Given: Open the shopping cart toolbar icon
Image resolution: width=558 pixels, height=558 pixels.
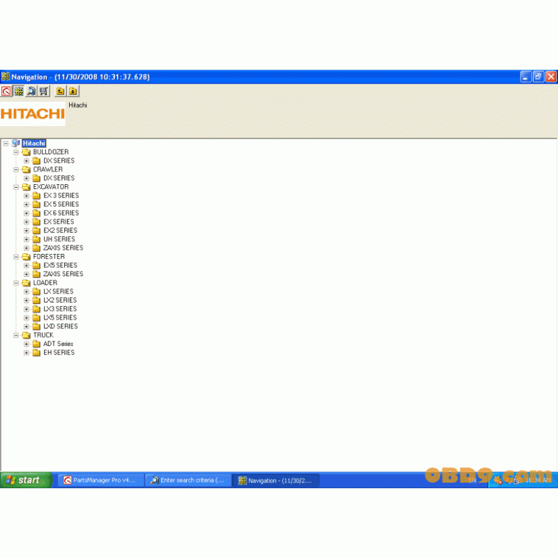Looking at the screenshot, I should [44, 91].
